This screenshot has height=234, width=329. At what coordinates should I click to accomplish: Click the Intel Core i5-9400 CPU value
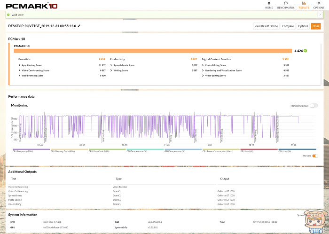(52, 222)
